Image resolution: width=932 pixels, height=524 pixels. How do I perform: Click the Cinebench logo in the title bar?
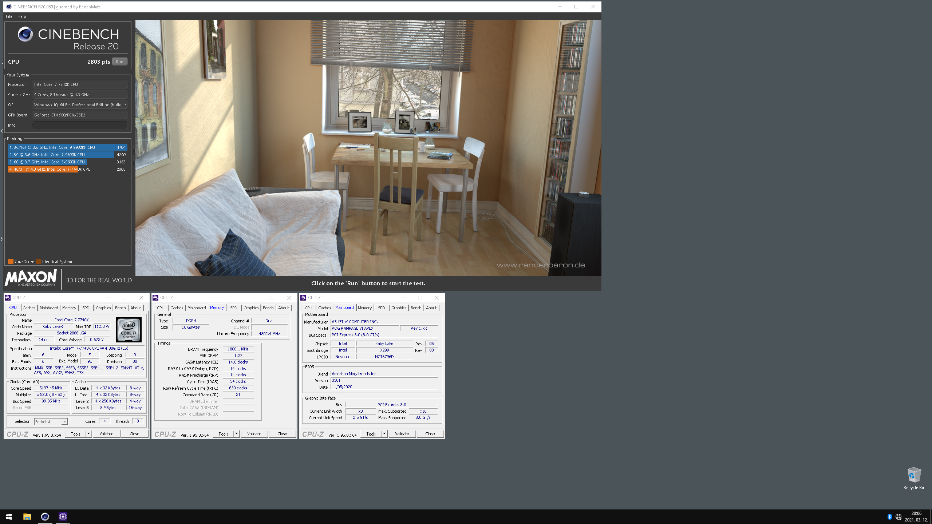click(9, 7)
